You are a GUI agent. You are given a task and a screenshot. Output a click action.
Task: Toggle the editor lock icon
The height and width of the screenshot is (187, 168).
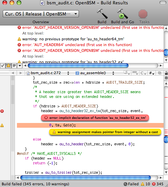[x=166, y=73]
